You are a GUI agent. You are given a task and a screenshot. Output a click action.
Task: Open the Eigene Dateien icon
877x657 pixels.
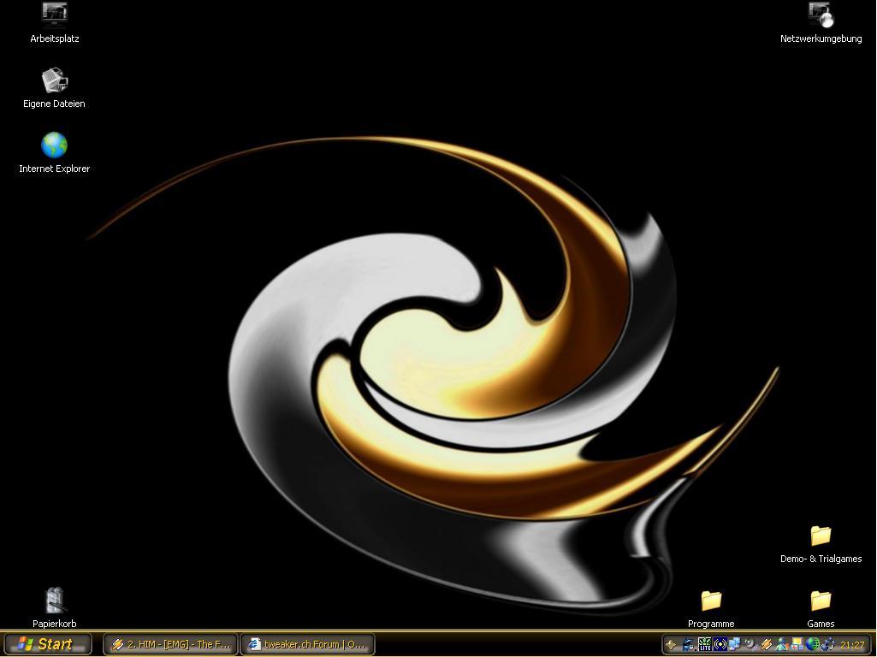[54, 80]
